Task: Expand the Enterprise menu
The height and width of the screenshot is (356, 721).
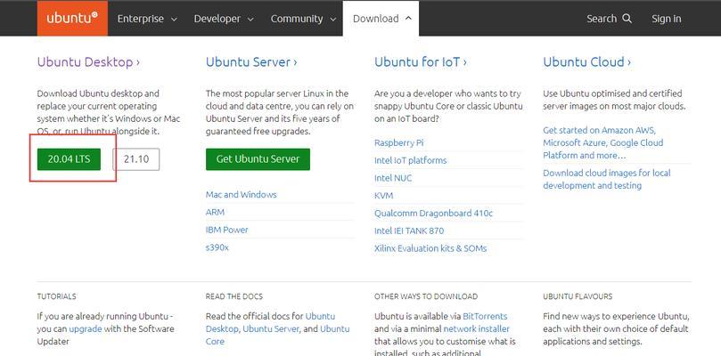Action: [147, 19]
